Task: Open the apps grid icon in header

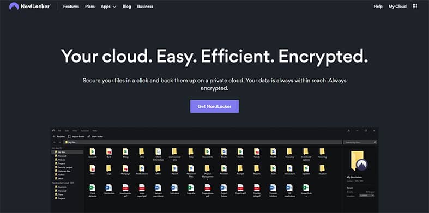Action: coord(415,7)
